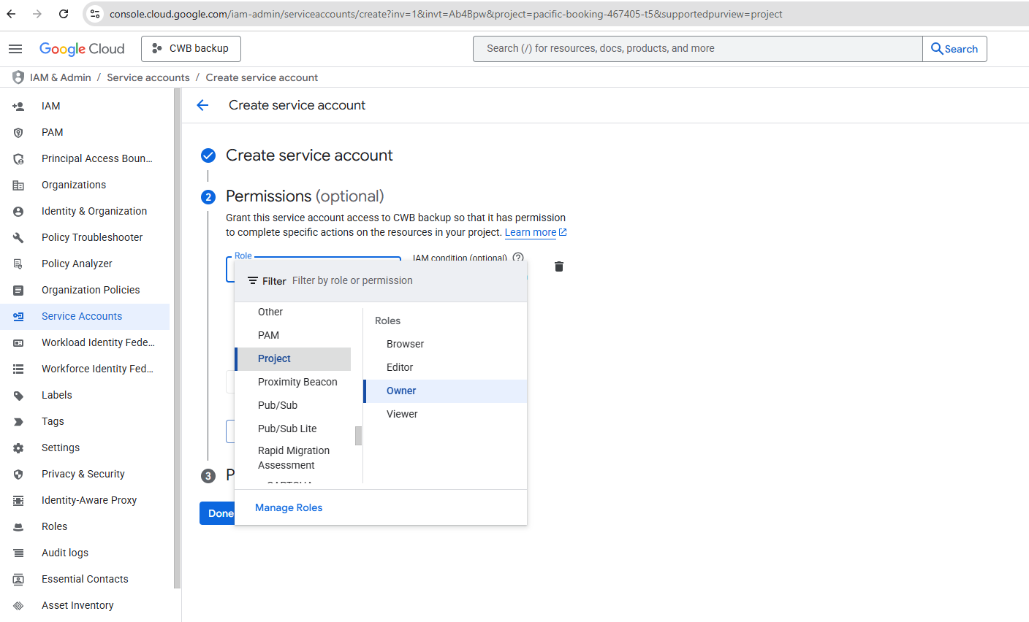Click the browser address bar URL
The width and height of the screenshot is (1029, 622).
(446, 14)
